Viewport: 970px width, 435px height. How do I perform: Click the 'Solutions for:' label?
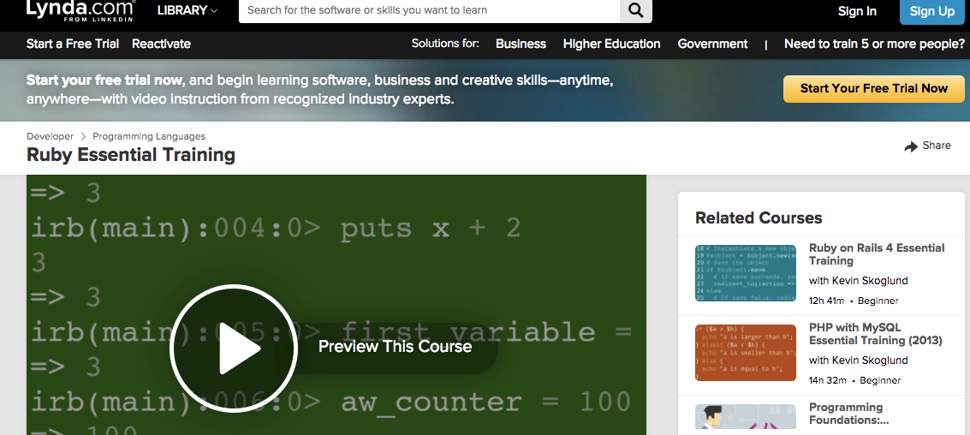445,44
